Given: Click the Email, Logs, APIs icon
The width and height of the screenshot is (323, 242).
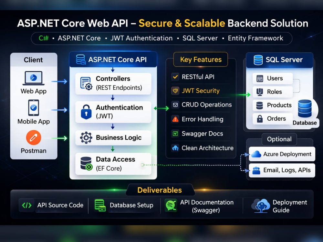Looking at the screenshot, I should pyautogui.click(x=256, y=170).
